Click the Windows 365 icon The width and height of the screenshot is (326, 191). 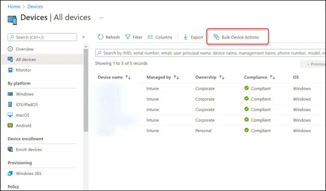tap(10, 174)
